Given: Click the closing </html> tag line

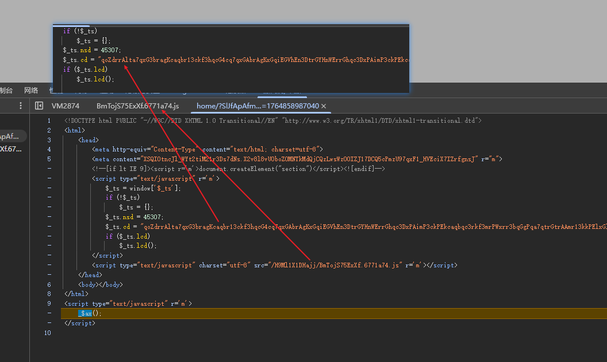Looking at the screenshot, I should point(76,294).
